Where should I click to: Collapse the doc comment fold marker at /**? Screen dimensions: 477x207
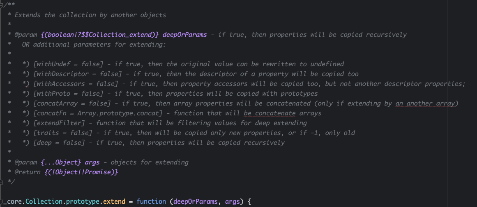pos(2,5)
